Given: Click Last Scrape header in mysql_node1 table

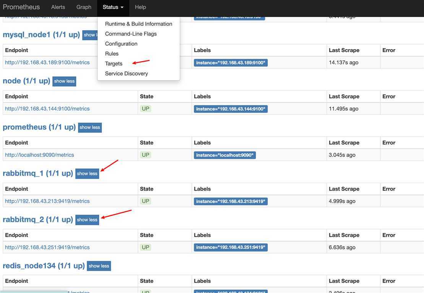Looking at the screenshot, I should [344, 50].
